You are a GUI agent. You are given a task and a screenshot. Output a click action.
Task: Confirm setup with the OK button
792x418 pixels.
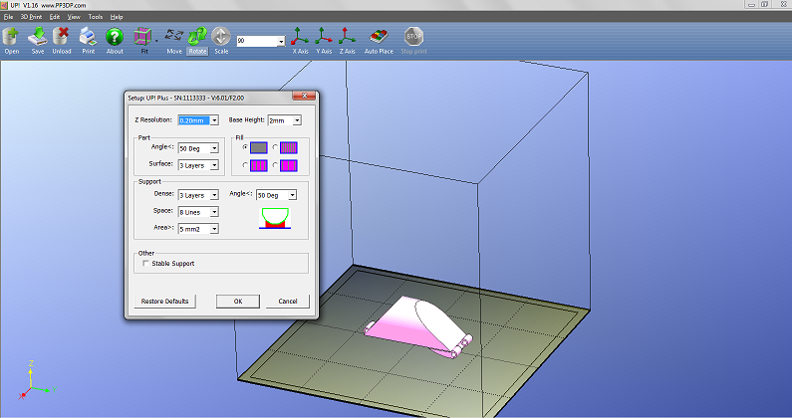tap(238, 301)
